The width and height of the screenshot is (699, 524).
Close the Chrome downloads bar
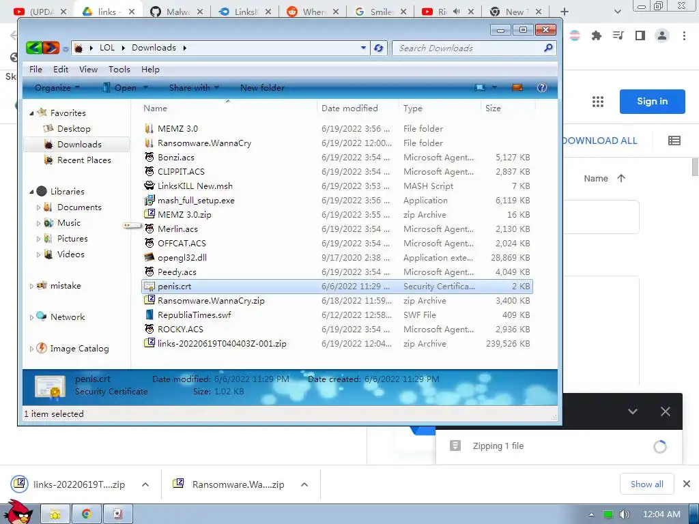687,484
